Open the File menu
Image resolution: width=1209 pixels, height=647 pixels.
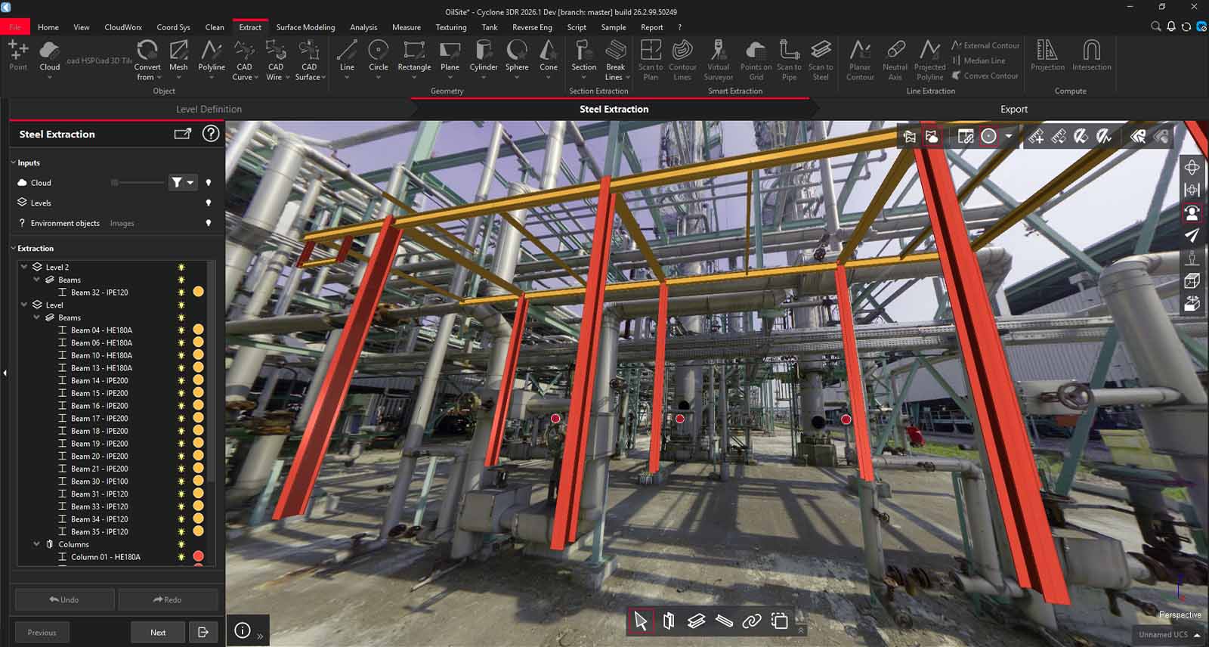click(15, 27)
